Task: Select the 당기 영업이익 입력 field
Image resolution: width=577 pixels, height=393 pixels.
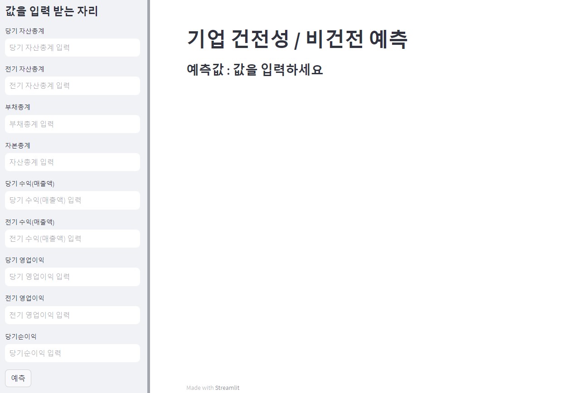Action: point(72,277)
